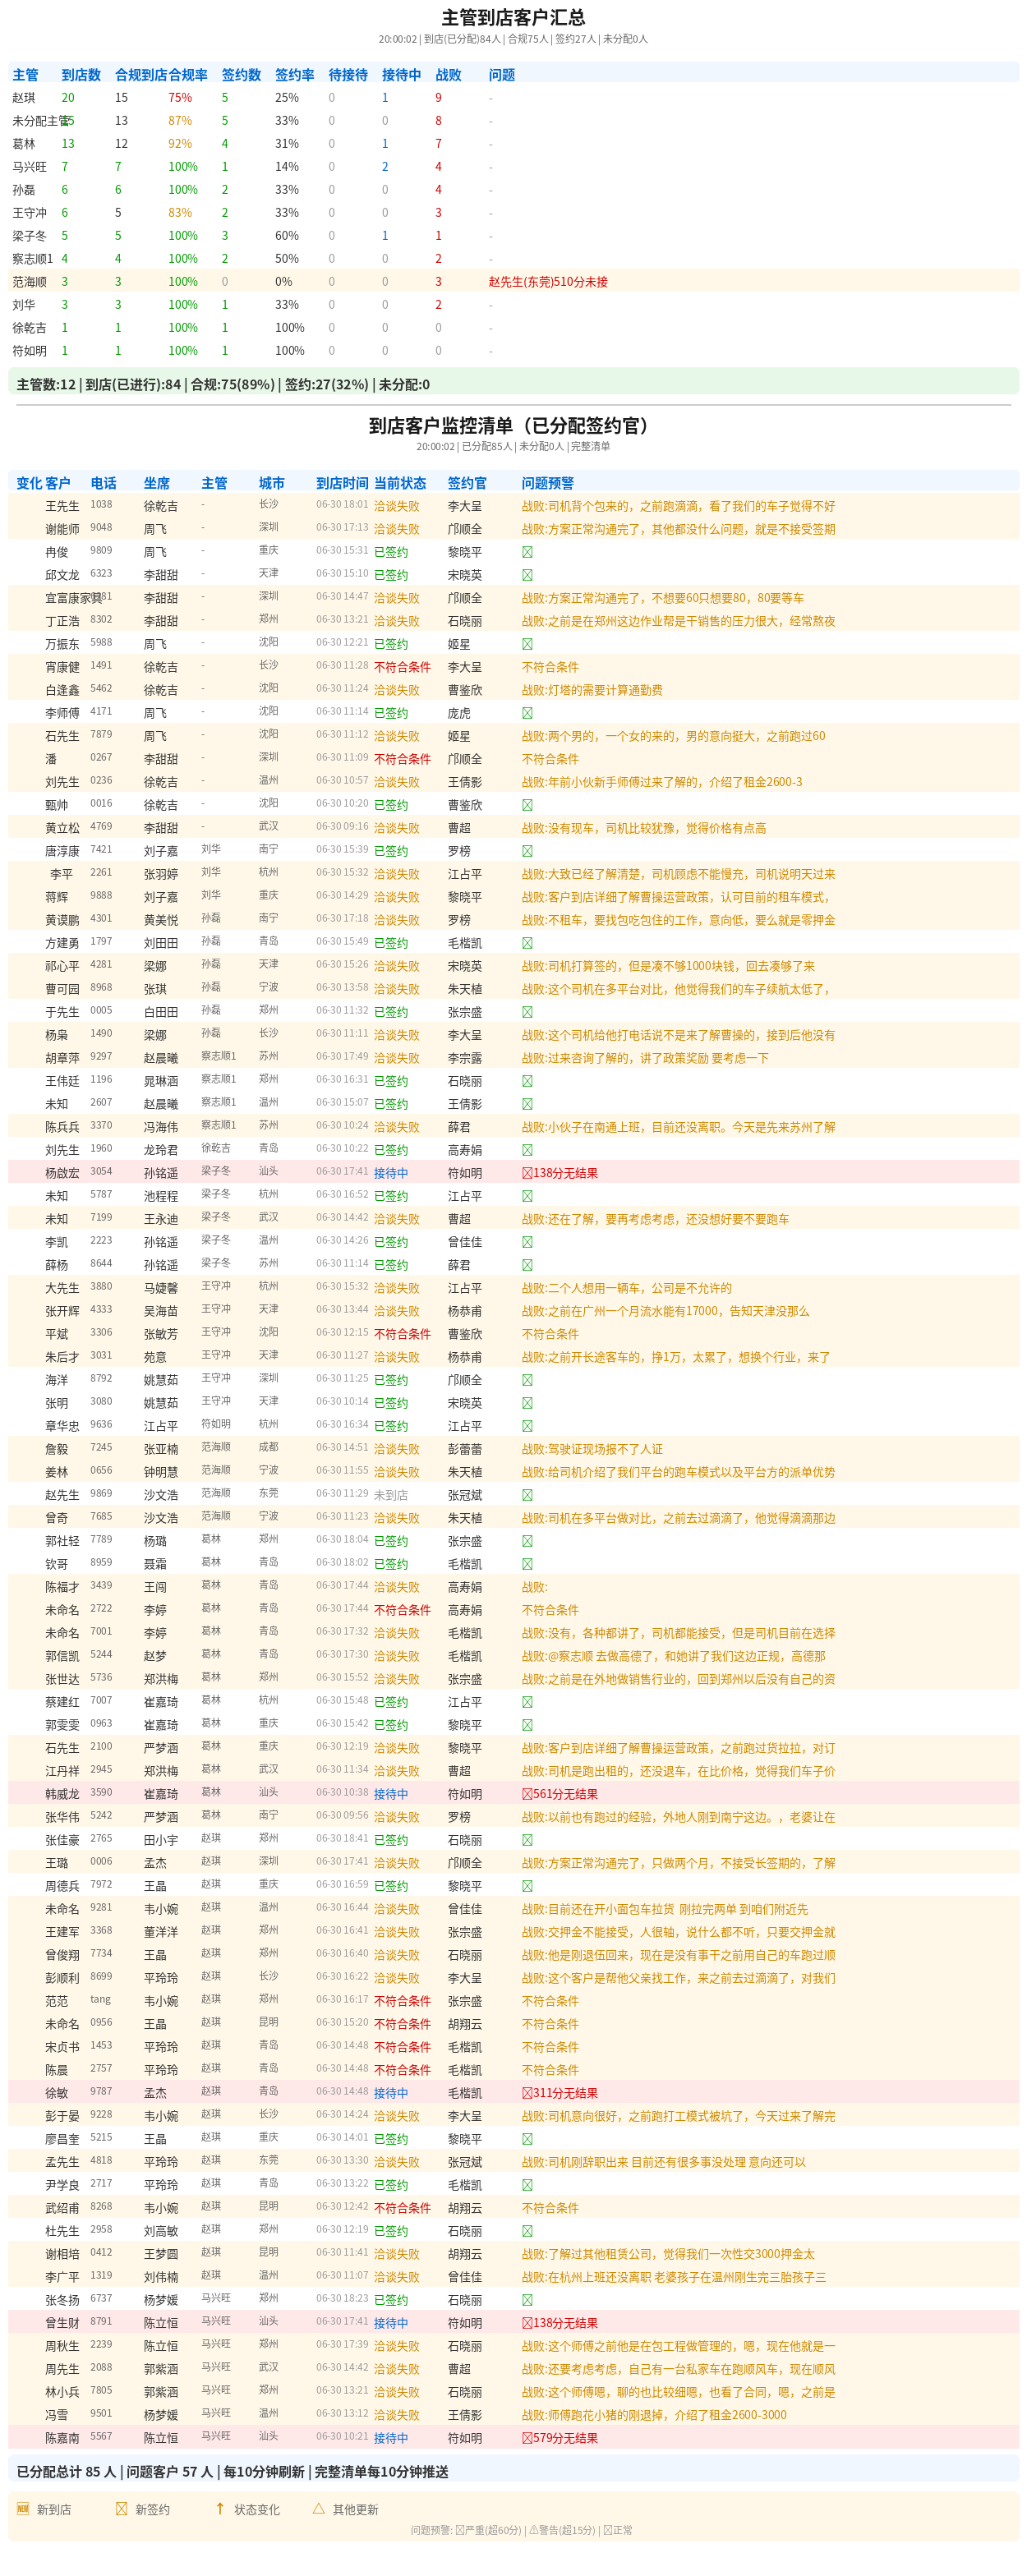The image size is (1027, 2576).
Task: Click the 到店数 column header
Action: click(81, 75)
